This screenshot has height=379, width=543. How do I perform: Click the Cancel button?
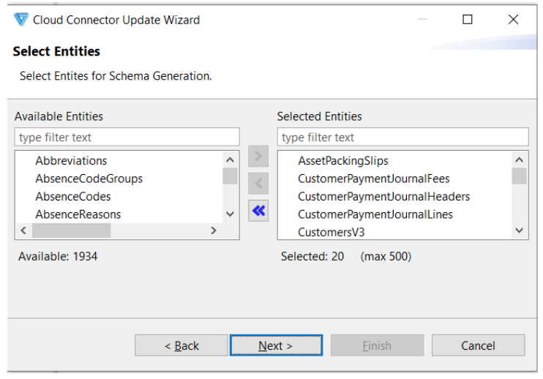pos(479,345)
